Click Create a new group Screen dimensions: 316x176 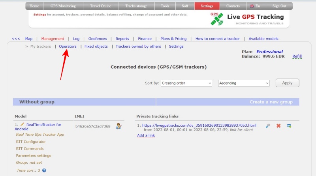[271, 102]
